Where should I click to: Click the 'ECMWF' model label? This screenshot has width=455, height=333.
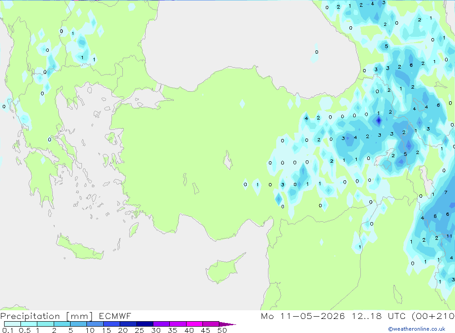(115, 316)
